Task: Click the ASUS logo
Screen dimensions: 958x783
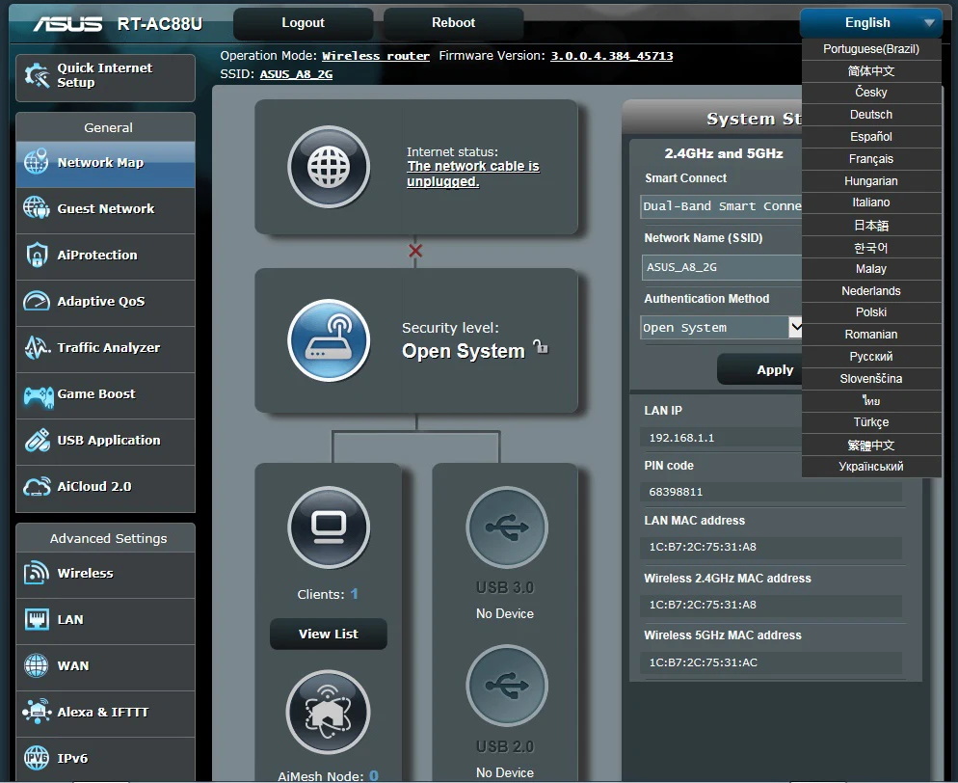Action: [x=67, y=24]
